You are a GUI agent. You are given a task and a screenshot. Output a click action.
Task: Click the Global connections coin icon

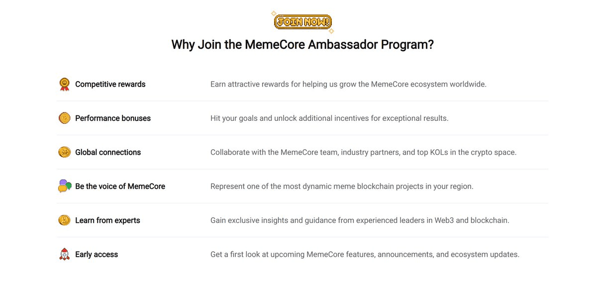click(64, 152)
